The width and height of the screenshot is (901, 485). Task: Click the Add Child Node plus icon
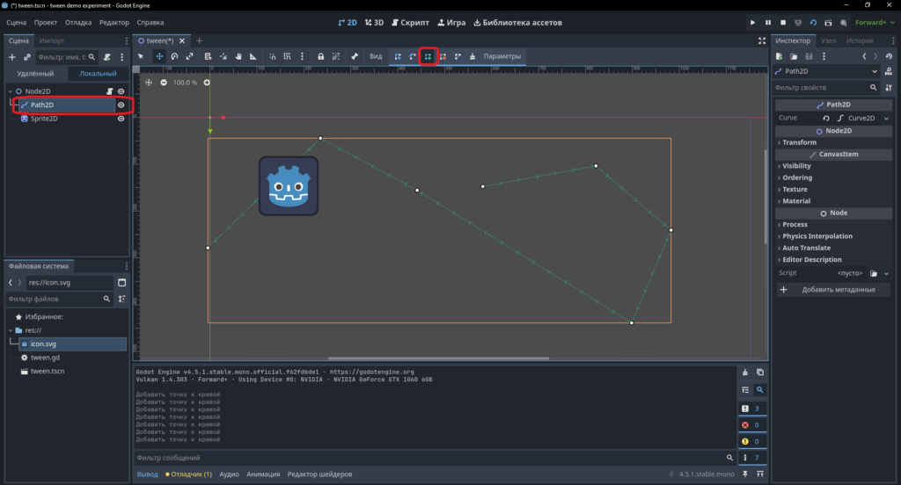(x=12, y=57)
